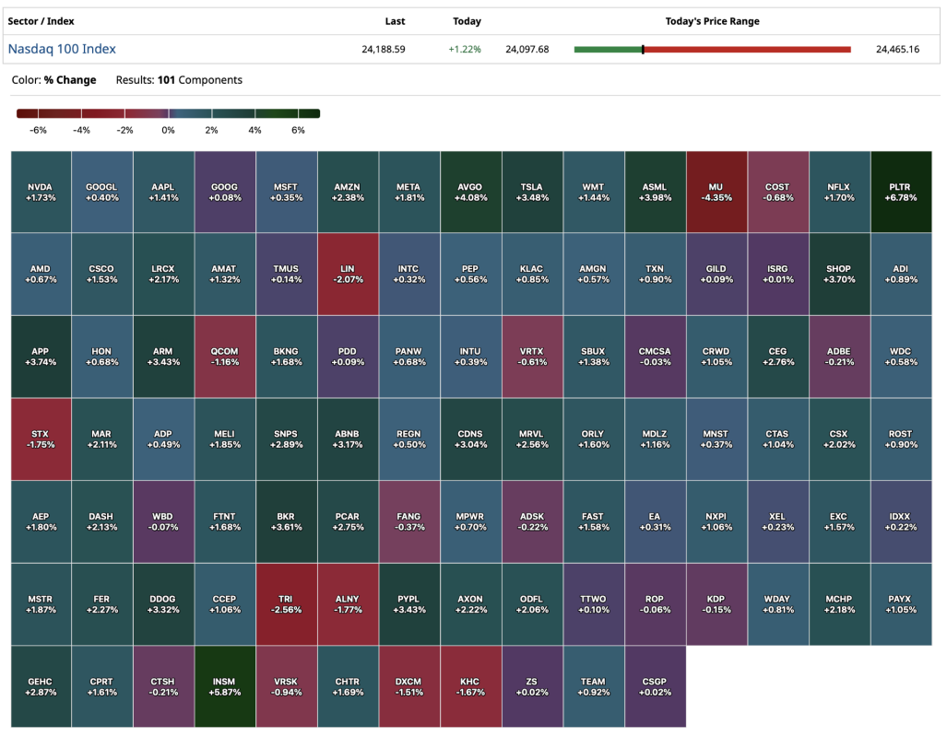Select the LIN -2.07% tile
Viewport: 947px width, 737px height.
point(348,274)
